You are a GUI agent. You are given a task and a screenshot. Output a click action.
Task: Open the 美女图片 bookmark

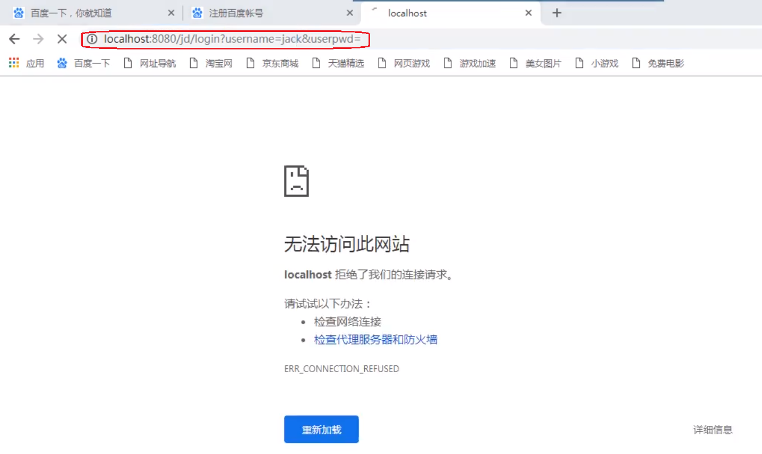536,63
